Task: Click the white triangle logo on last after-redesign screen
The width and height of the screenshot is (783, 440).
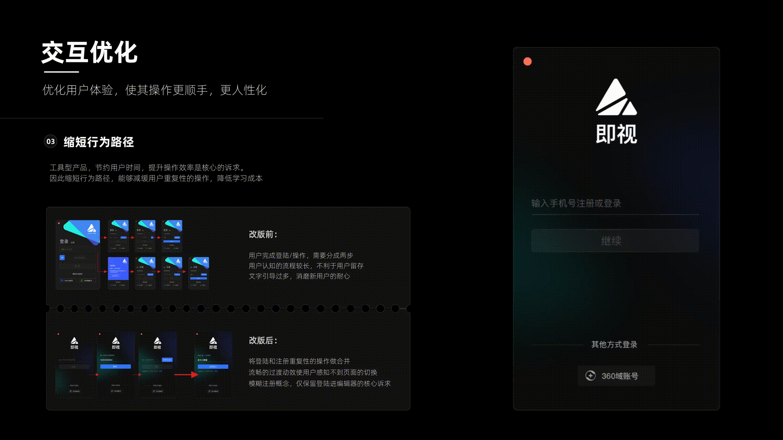Action: tap(213, 340)
